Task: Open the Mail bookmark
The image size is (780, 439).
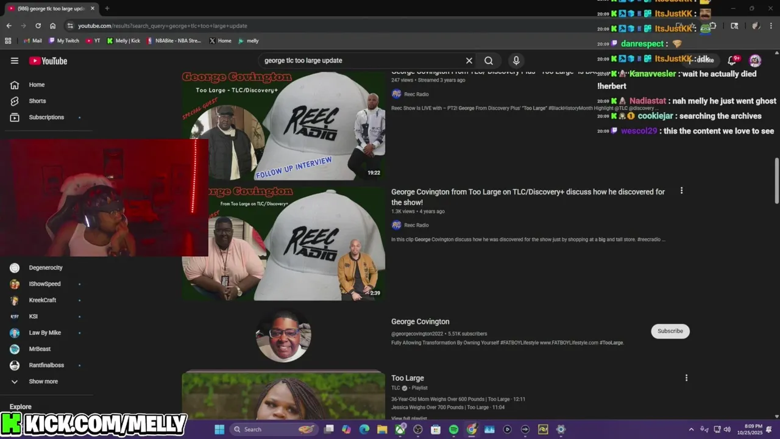Action: (x=32, y=41)
